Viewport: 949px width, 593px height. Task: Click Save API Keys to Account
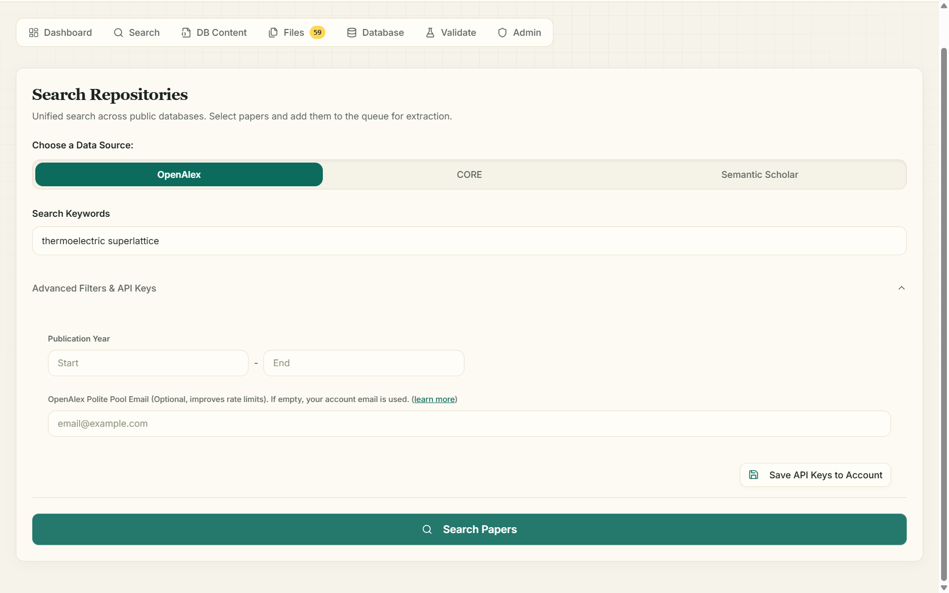815,475
